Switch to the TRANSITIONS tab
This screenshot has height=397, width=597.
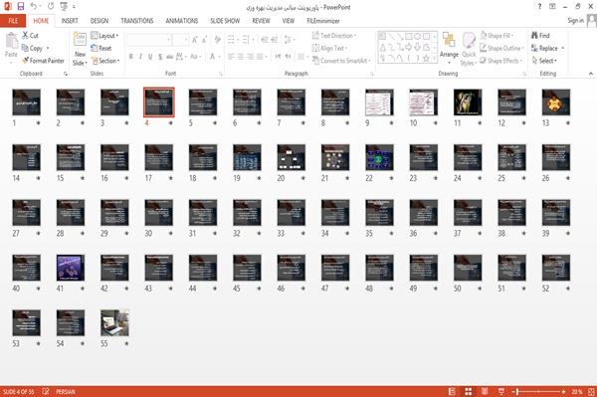[x=137, y=21]
